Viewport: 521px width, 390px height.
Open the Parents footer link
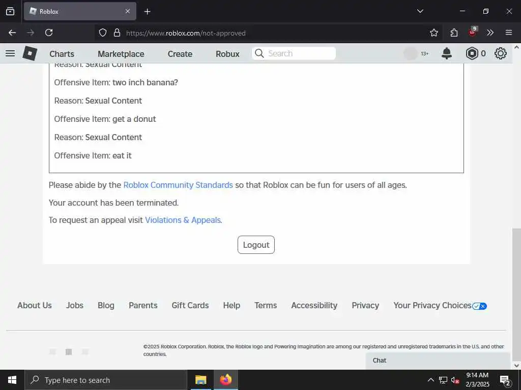tap(143, 305)
